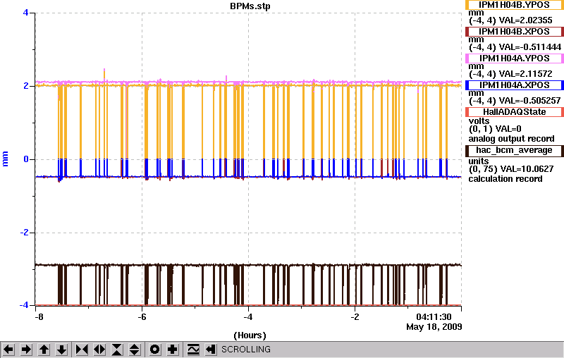Click the y-axis tick label 4
This screenshot has height=358, width=564.
click(x=25, y=13)
